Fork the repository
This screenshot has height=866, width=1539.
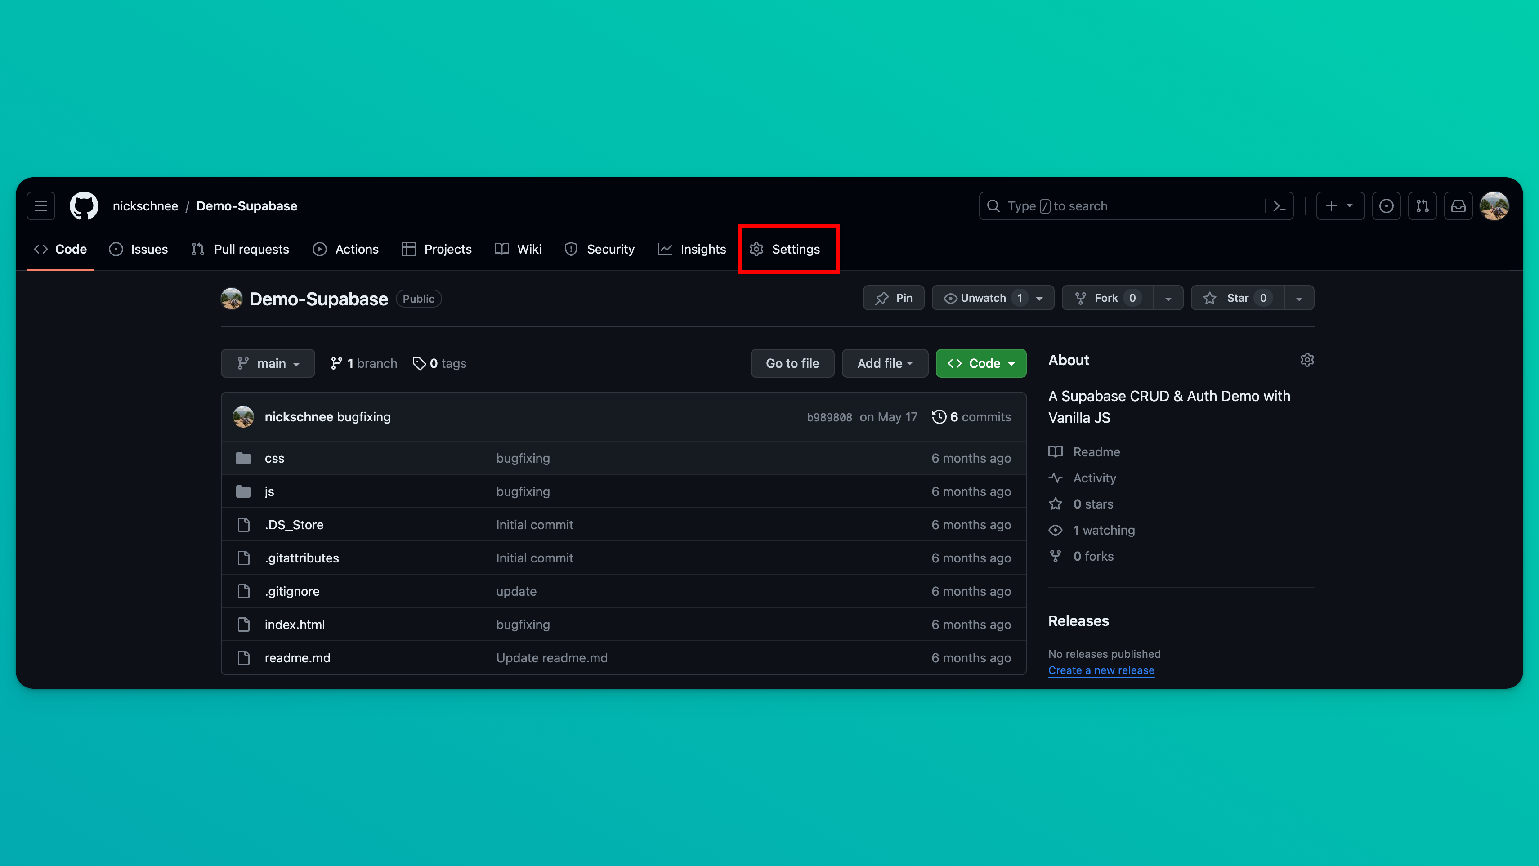[1107, 298]
